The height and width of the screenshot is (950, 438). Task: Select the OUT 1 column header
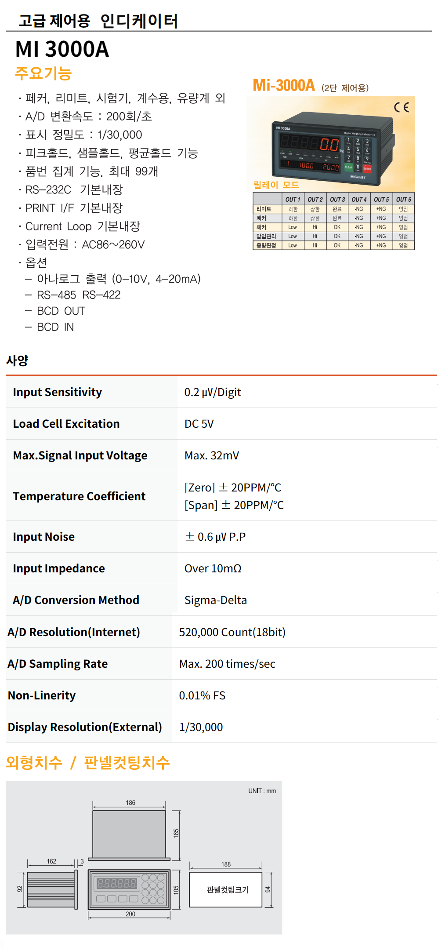pos(293,199)
